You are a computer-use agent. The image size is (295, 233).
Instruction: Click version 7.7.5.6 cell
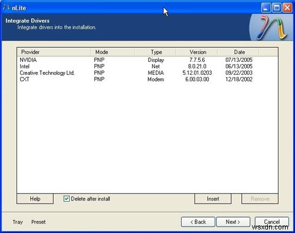point(197,60)
